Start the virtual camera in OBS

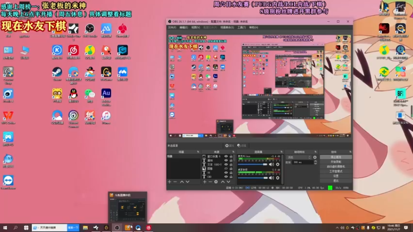336,167
